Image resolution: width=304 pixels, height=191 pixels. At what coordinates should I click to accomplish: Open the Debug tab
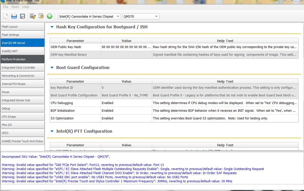point(22,108)
